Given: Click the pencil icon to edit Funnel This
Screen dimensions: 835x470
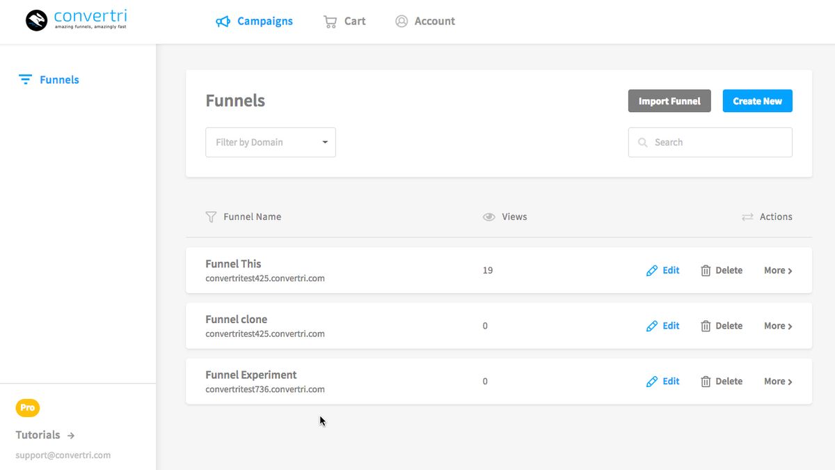Looking at the screenshot, I should tap(652, 270).
